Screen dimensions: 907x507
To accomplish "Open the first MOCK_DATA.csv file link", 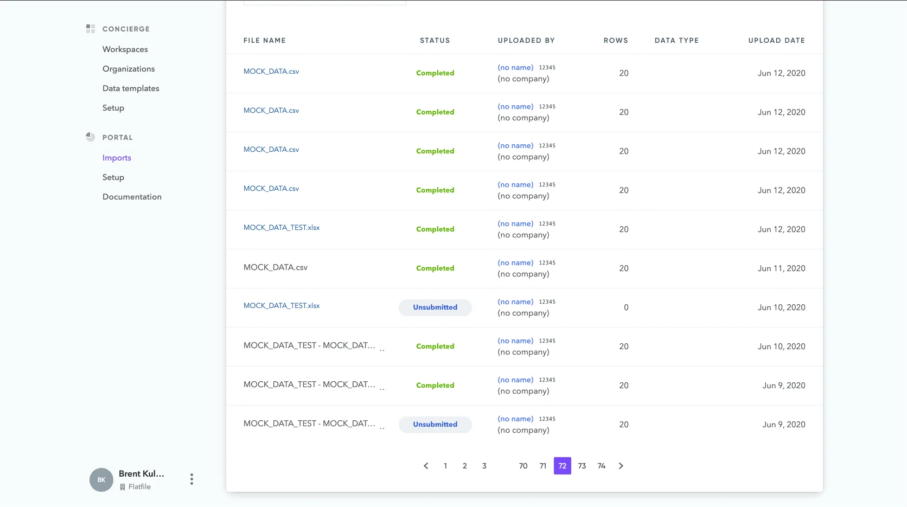I will click(x=271, y=71).
